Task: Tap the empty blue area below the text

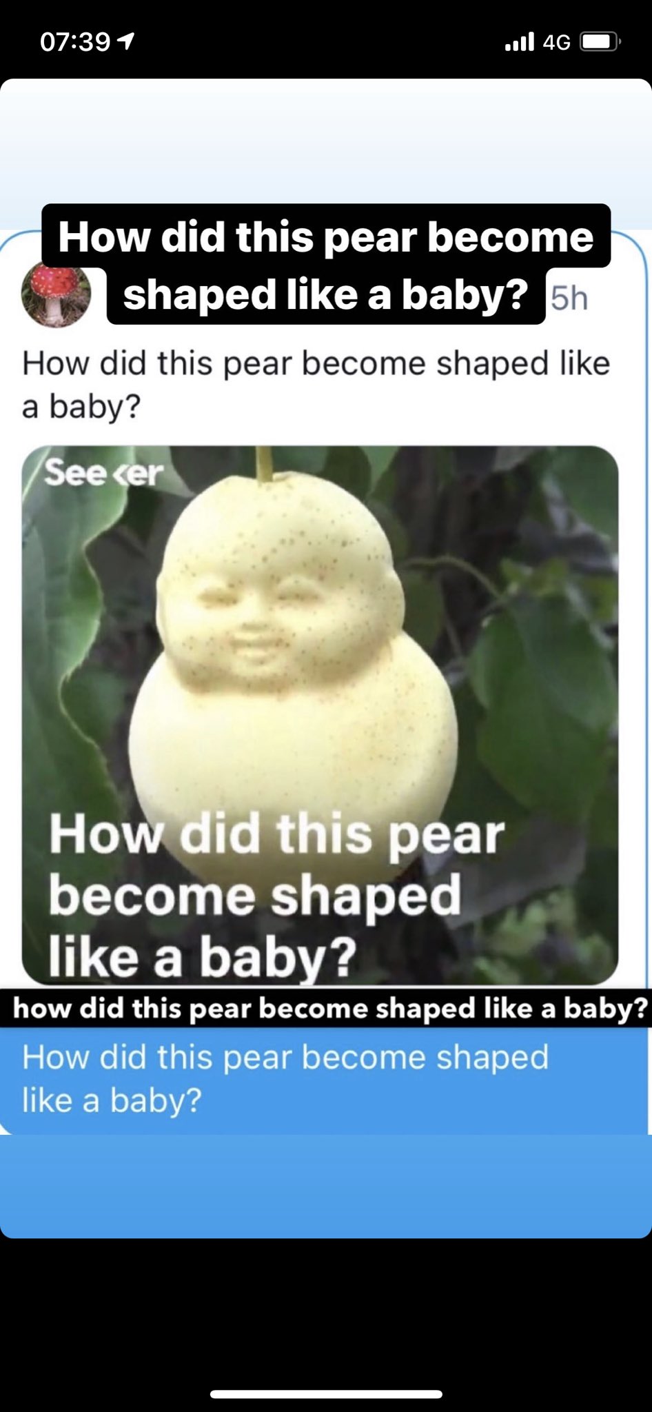Action: click(x=326, y=1186)
